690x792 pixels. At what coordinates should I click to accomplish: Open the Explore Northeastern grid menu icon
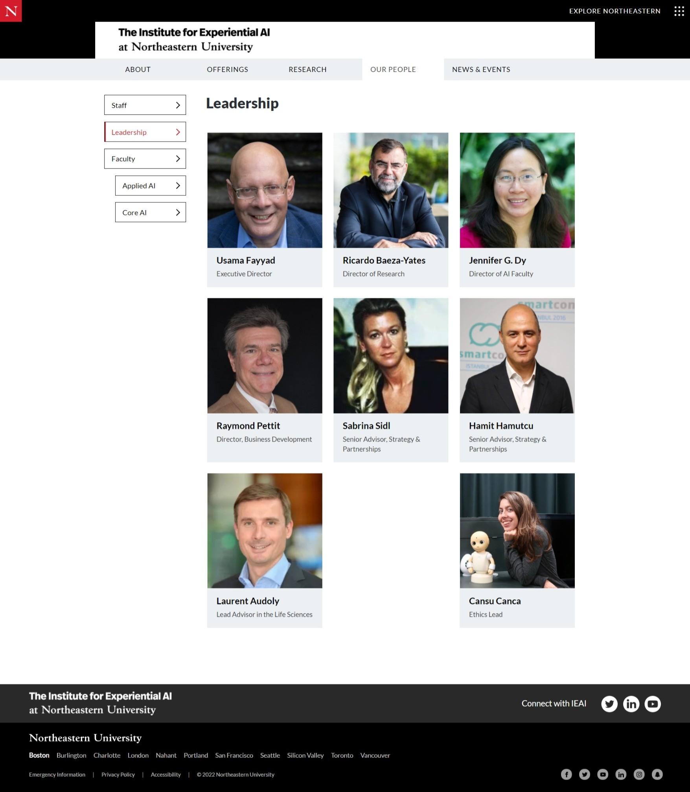679,11
